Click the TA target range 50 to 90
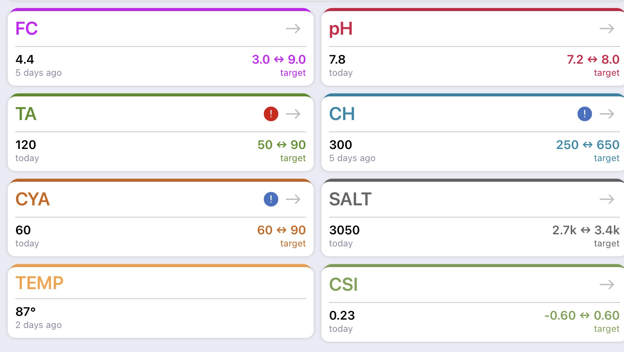Image resolution: width=624 pixels, height=352 pixels. pyautogui.click(x=282, y=145)
